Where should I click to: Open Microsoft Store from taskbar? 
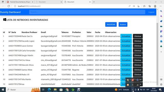61,90
